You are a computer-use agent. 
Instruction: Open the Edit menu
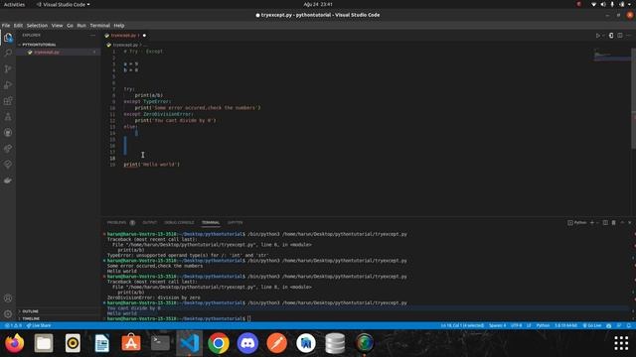tap(18, 26)
